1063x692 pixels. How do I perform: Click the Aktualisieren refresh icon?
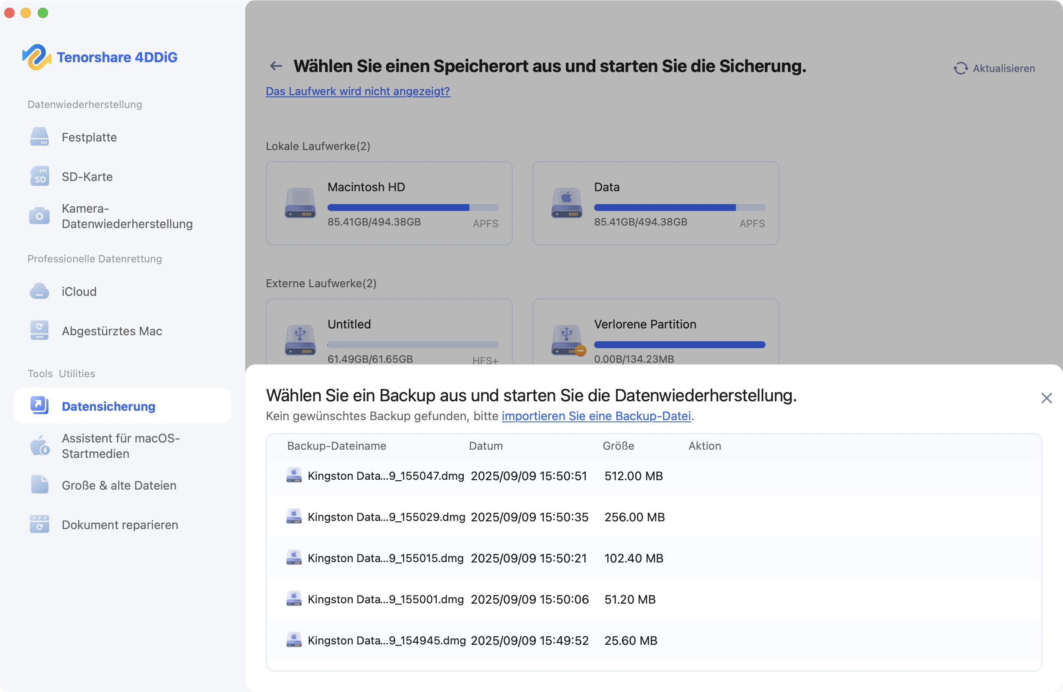coord(960,68)
